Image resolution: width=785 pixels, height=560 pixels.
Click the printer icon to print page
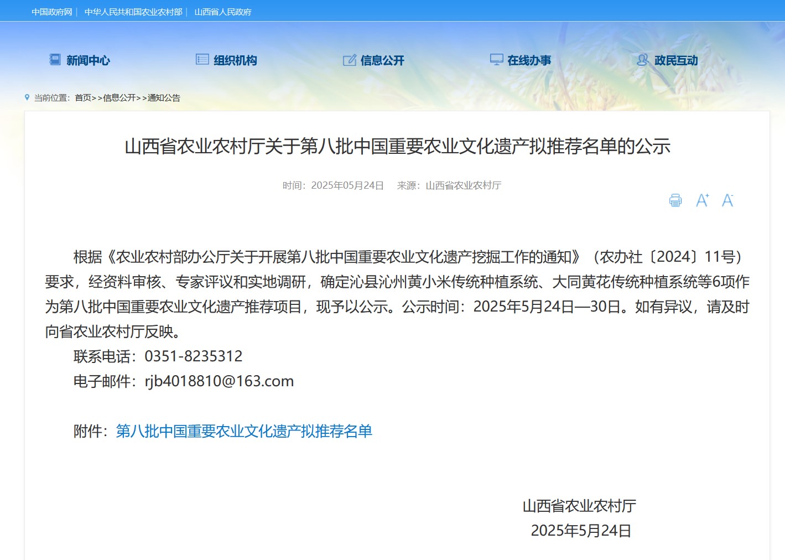coord(675,200)
